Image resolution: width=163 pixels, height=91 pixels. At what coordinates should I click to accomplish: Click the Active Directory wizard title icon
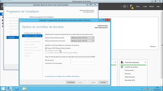tap(21, 20)
